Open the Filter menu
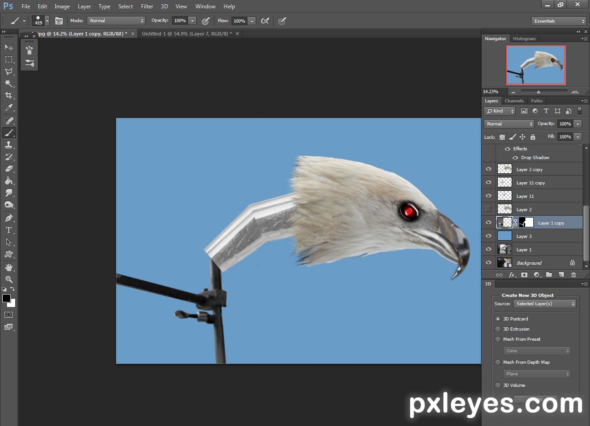 pyautogui.click(x=147, y=6)
